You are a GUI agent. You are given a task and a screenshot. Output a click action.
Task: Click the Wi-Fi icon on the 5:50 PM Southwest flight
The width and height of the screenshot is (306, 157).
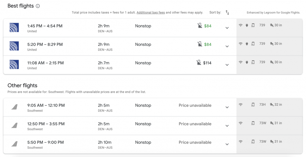(241, 141)
